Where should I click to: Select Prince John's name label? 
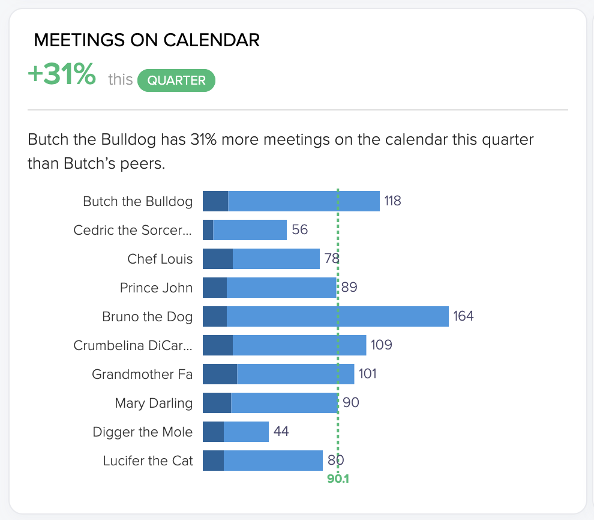(156, 288)
